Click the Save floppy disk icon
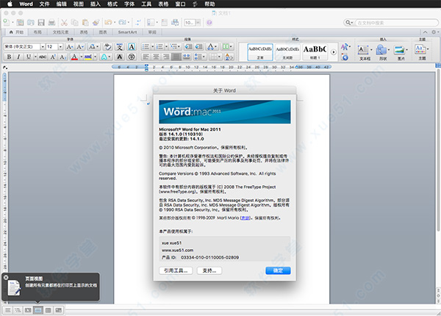The width and height of the screenshot is (441, 316). pyautogui.click(x=41, y=23)
